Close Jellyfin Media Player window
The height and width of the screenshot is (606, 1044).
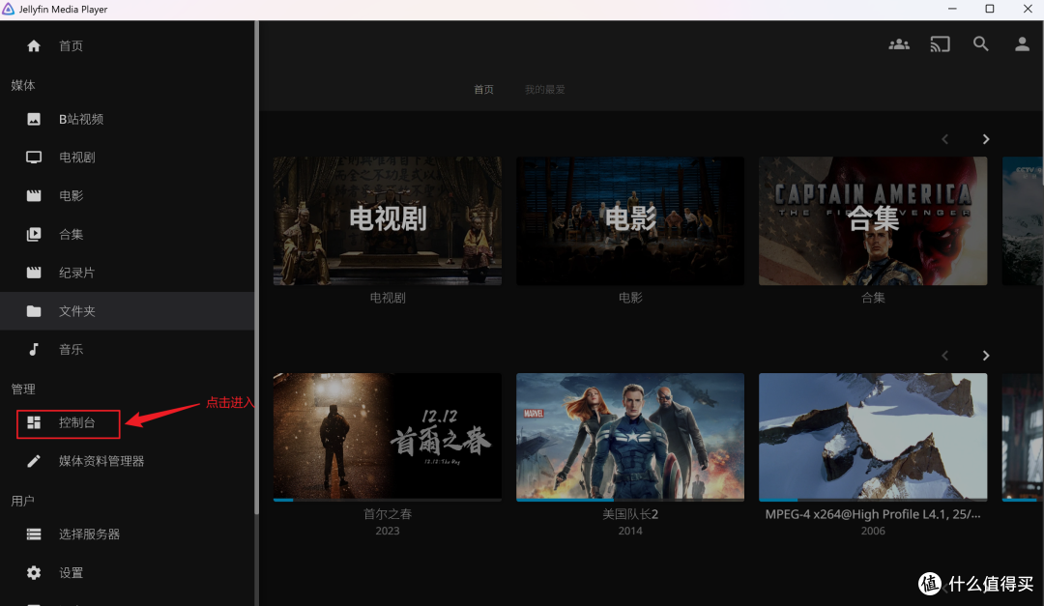tap(1028, 9)
